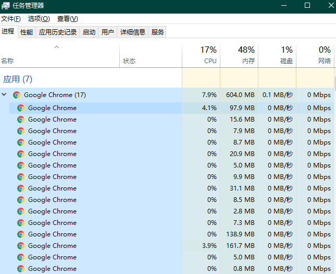The image size is (336, 274).
Task: Sort by the 1% 磁盘 column header
Action: pyautogui.click(x=277, y=56)
